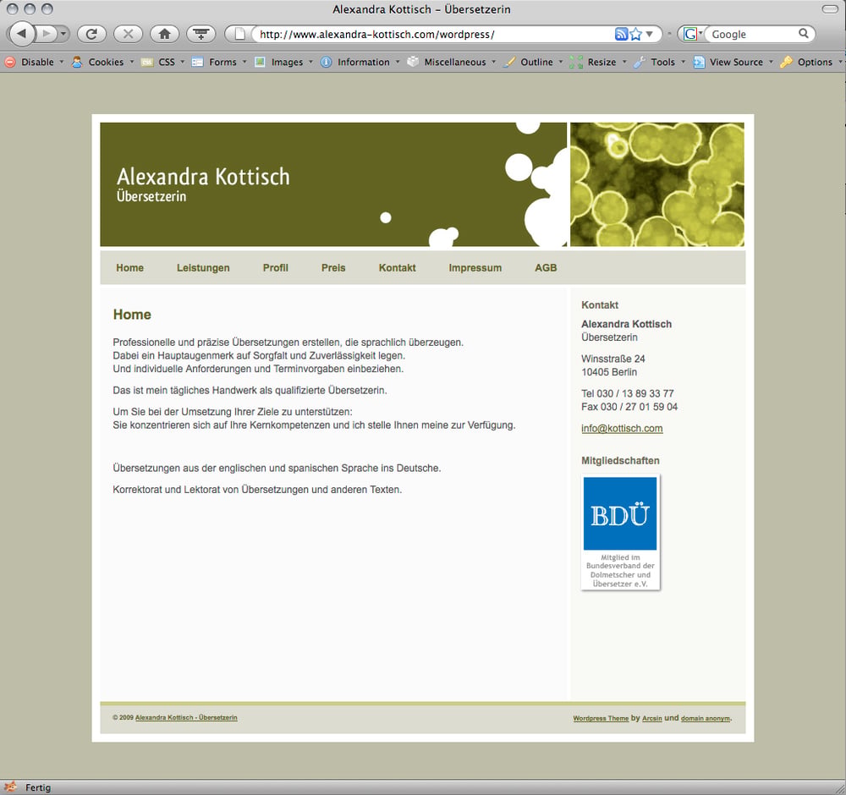Click the Outline pencil icon

[508, 62]
